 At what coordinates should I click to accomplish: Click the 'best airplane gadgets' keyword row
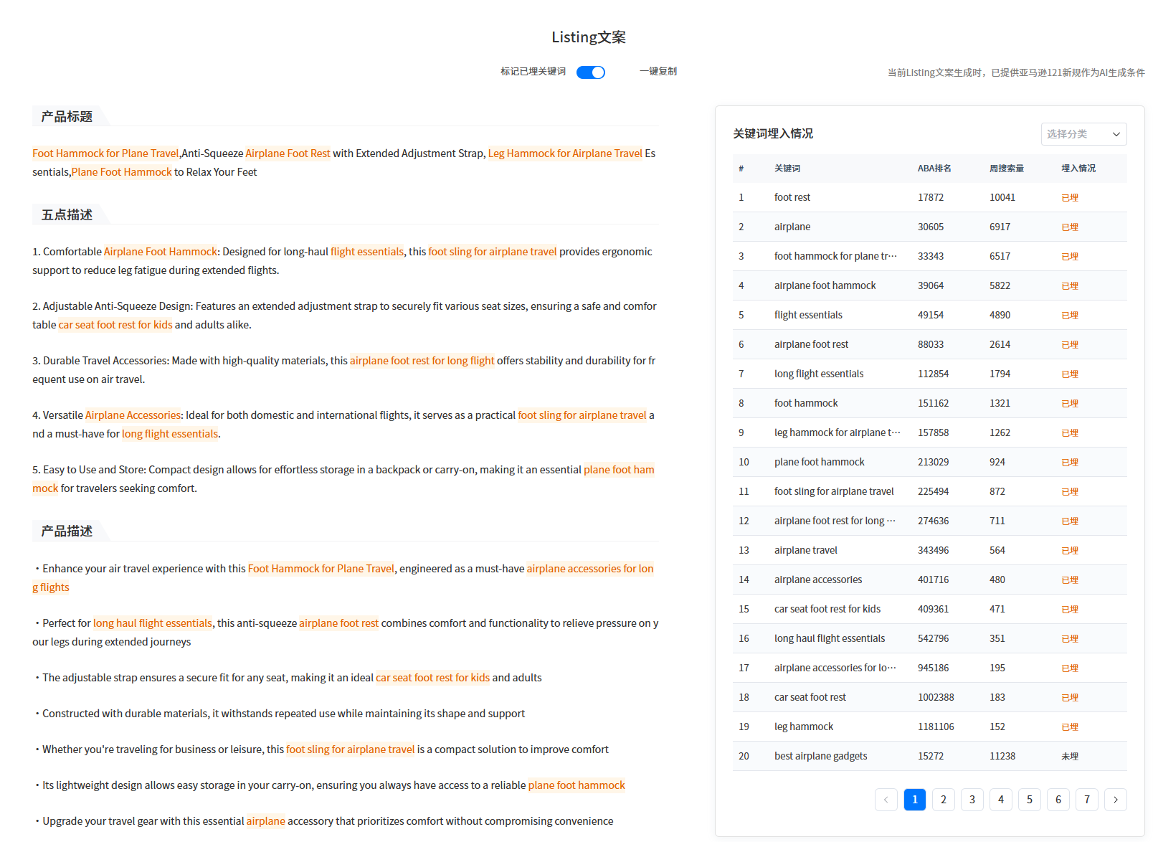coord(930,756)
